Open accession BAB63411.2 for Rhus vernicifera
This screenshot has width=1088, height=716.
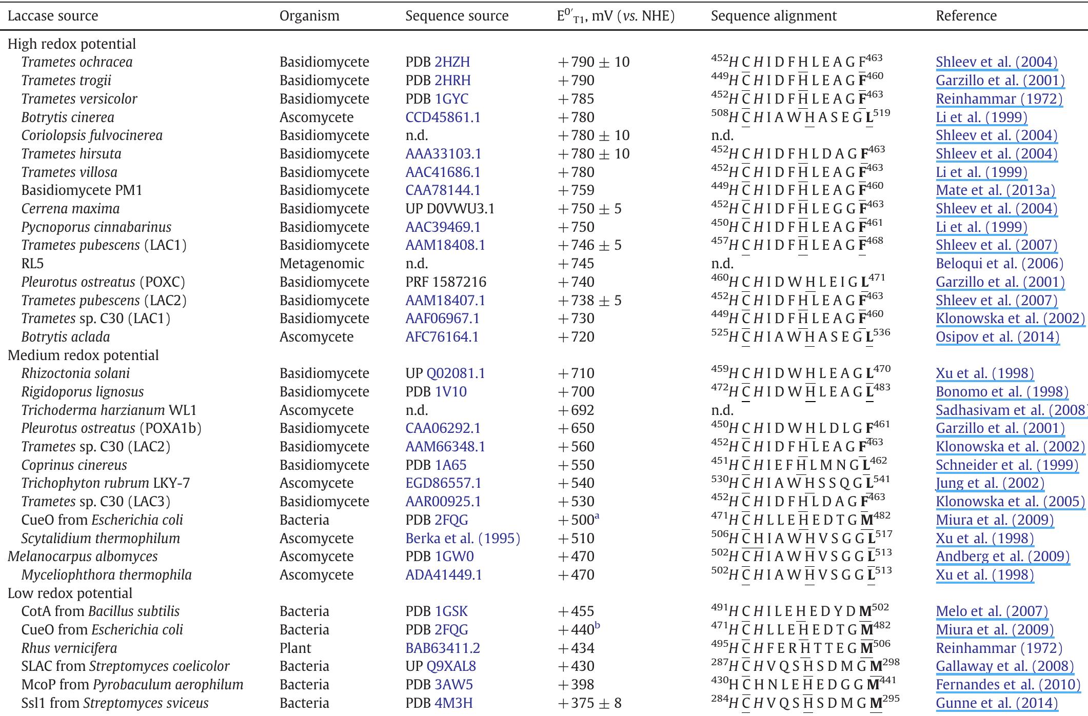443,648
